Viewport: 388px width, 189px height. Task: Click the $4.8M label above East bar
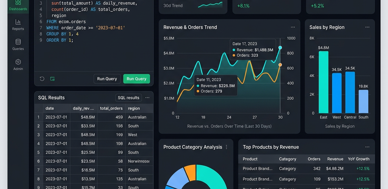tap(324, 48)
